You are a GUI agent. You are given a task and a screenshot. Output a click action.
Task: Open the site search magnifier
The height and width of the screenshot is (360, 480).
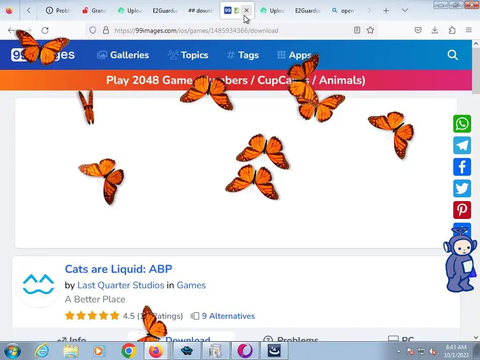[x=452, y=55]
